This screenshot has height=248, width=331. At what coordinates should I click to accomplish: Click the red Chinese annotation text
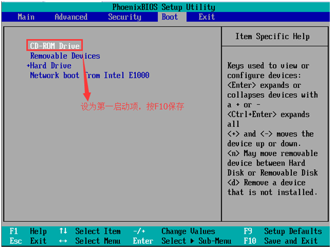tap(132, 107)
